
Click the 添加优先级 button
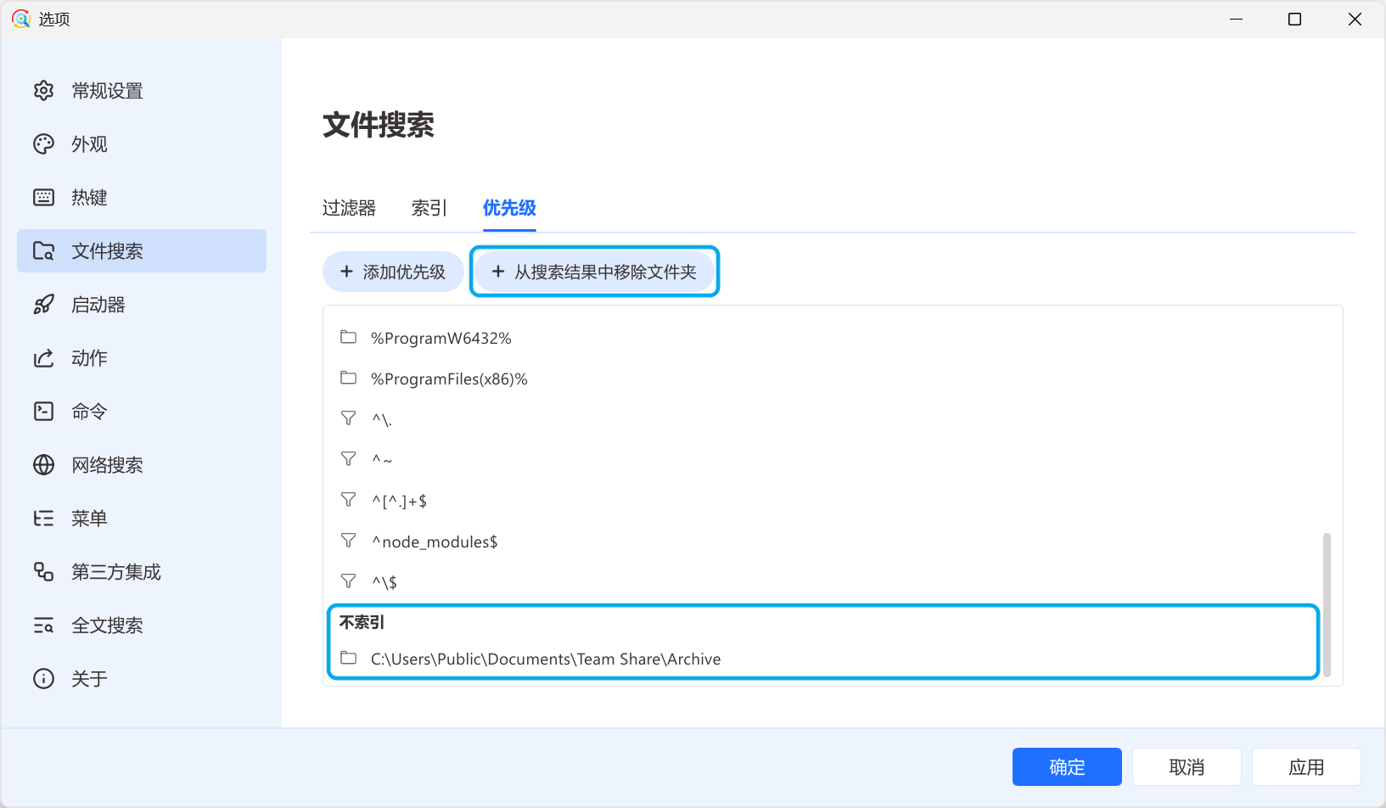pos(393,272)
